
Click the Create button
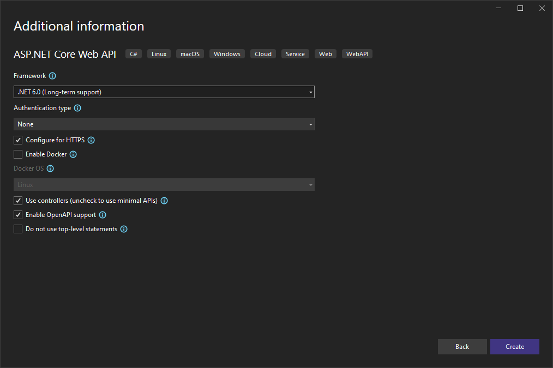pos(514,346)
